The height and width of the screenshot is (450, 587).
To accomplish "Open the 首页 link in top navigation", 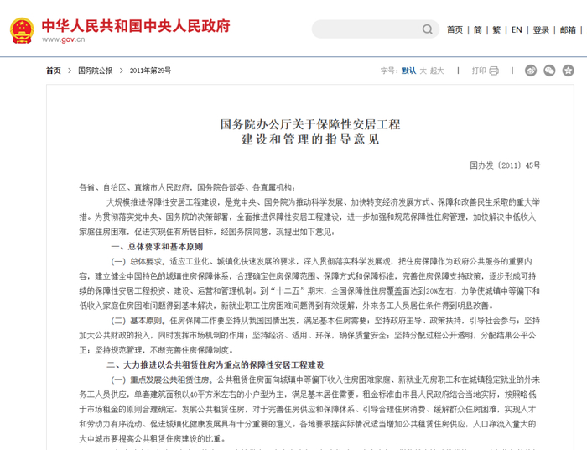I will [x=455, y=29].
